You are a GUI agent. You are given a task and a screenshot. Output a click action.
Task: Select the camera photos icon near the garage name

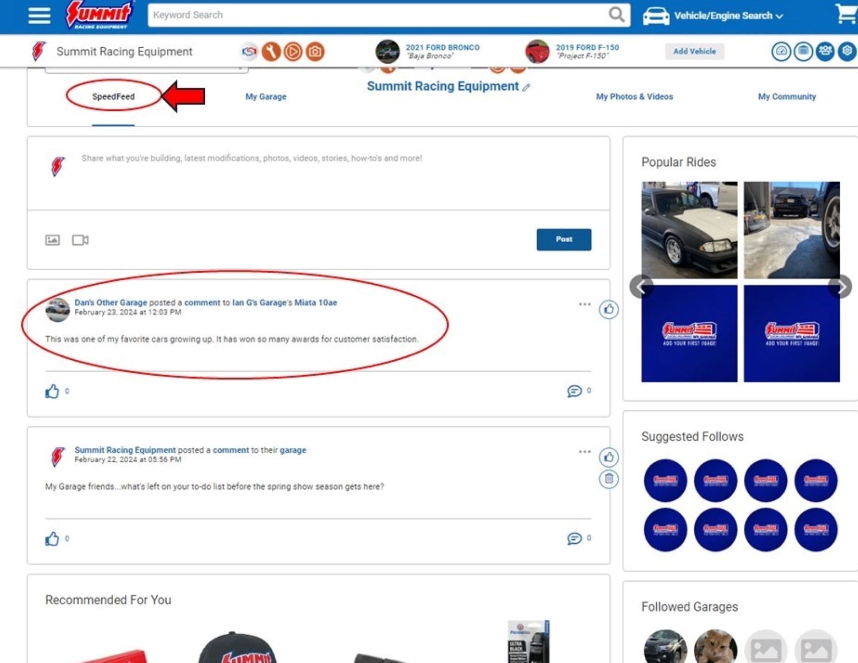point(314,51)
